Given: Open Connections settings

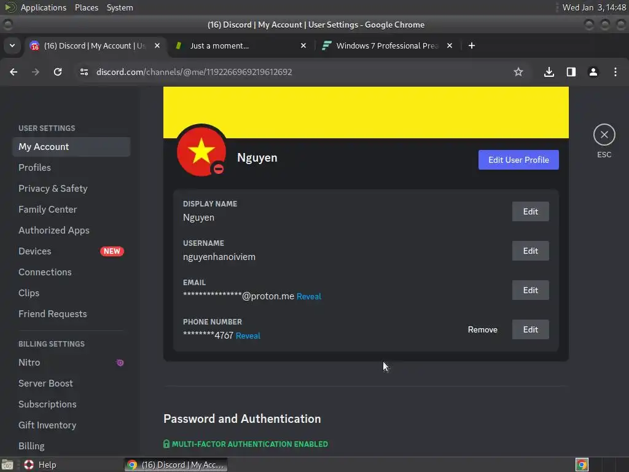Looking at the screenshot, I should tap(71, 272).
